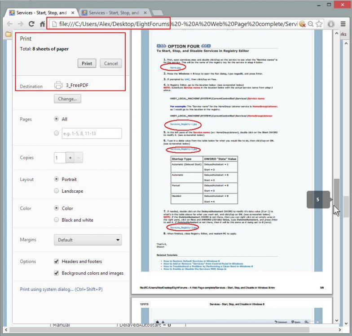352x336 pixels.
Task: Bookmark page with the star icon
Action: tap(319, 24)
